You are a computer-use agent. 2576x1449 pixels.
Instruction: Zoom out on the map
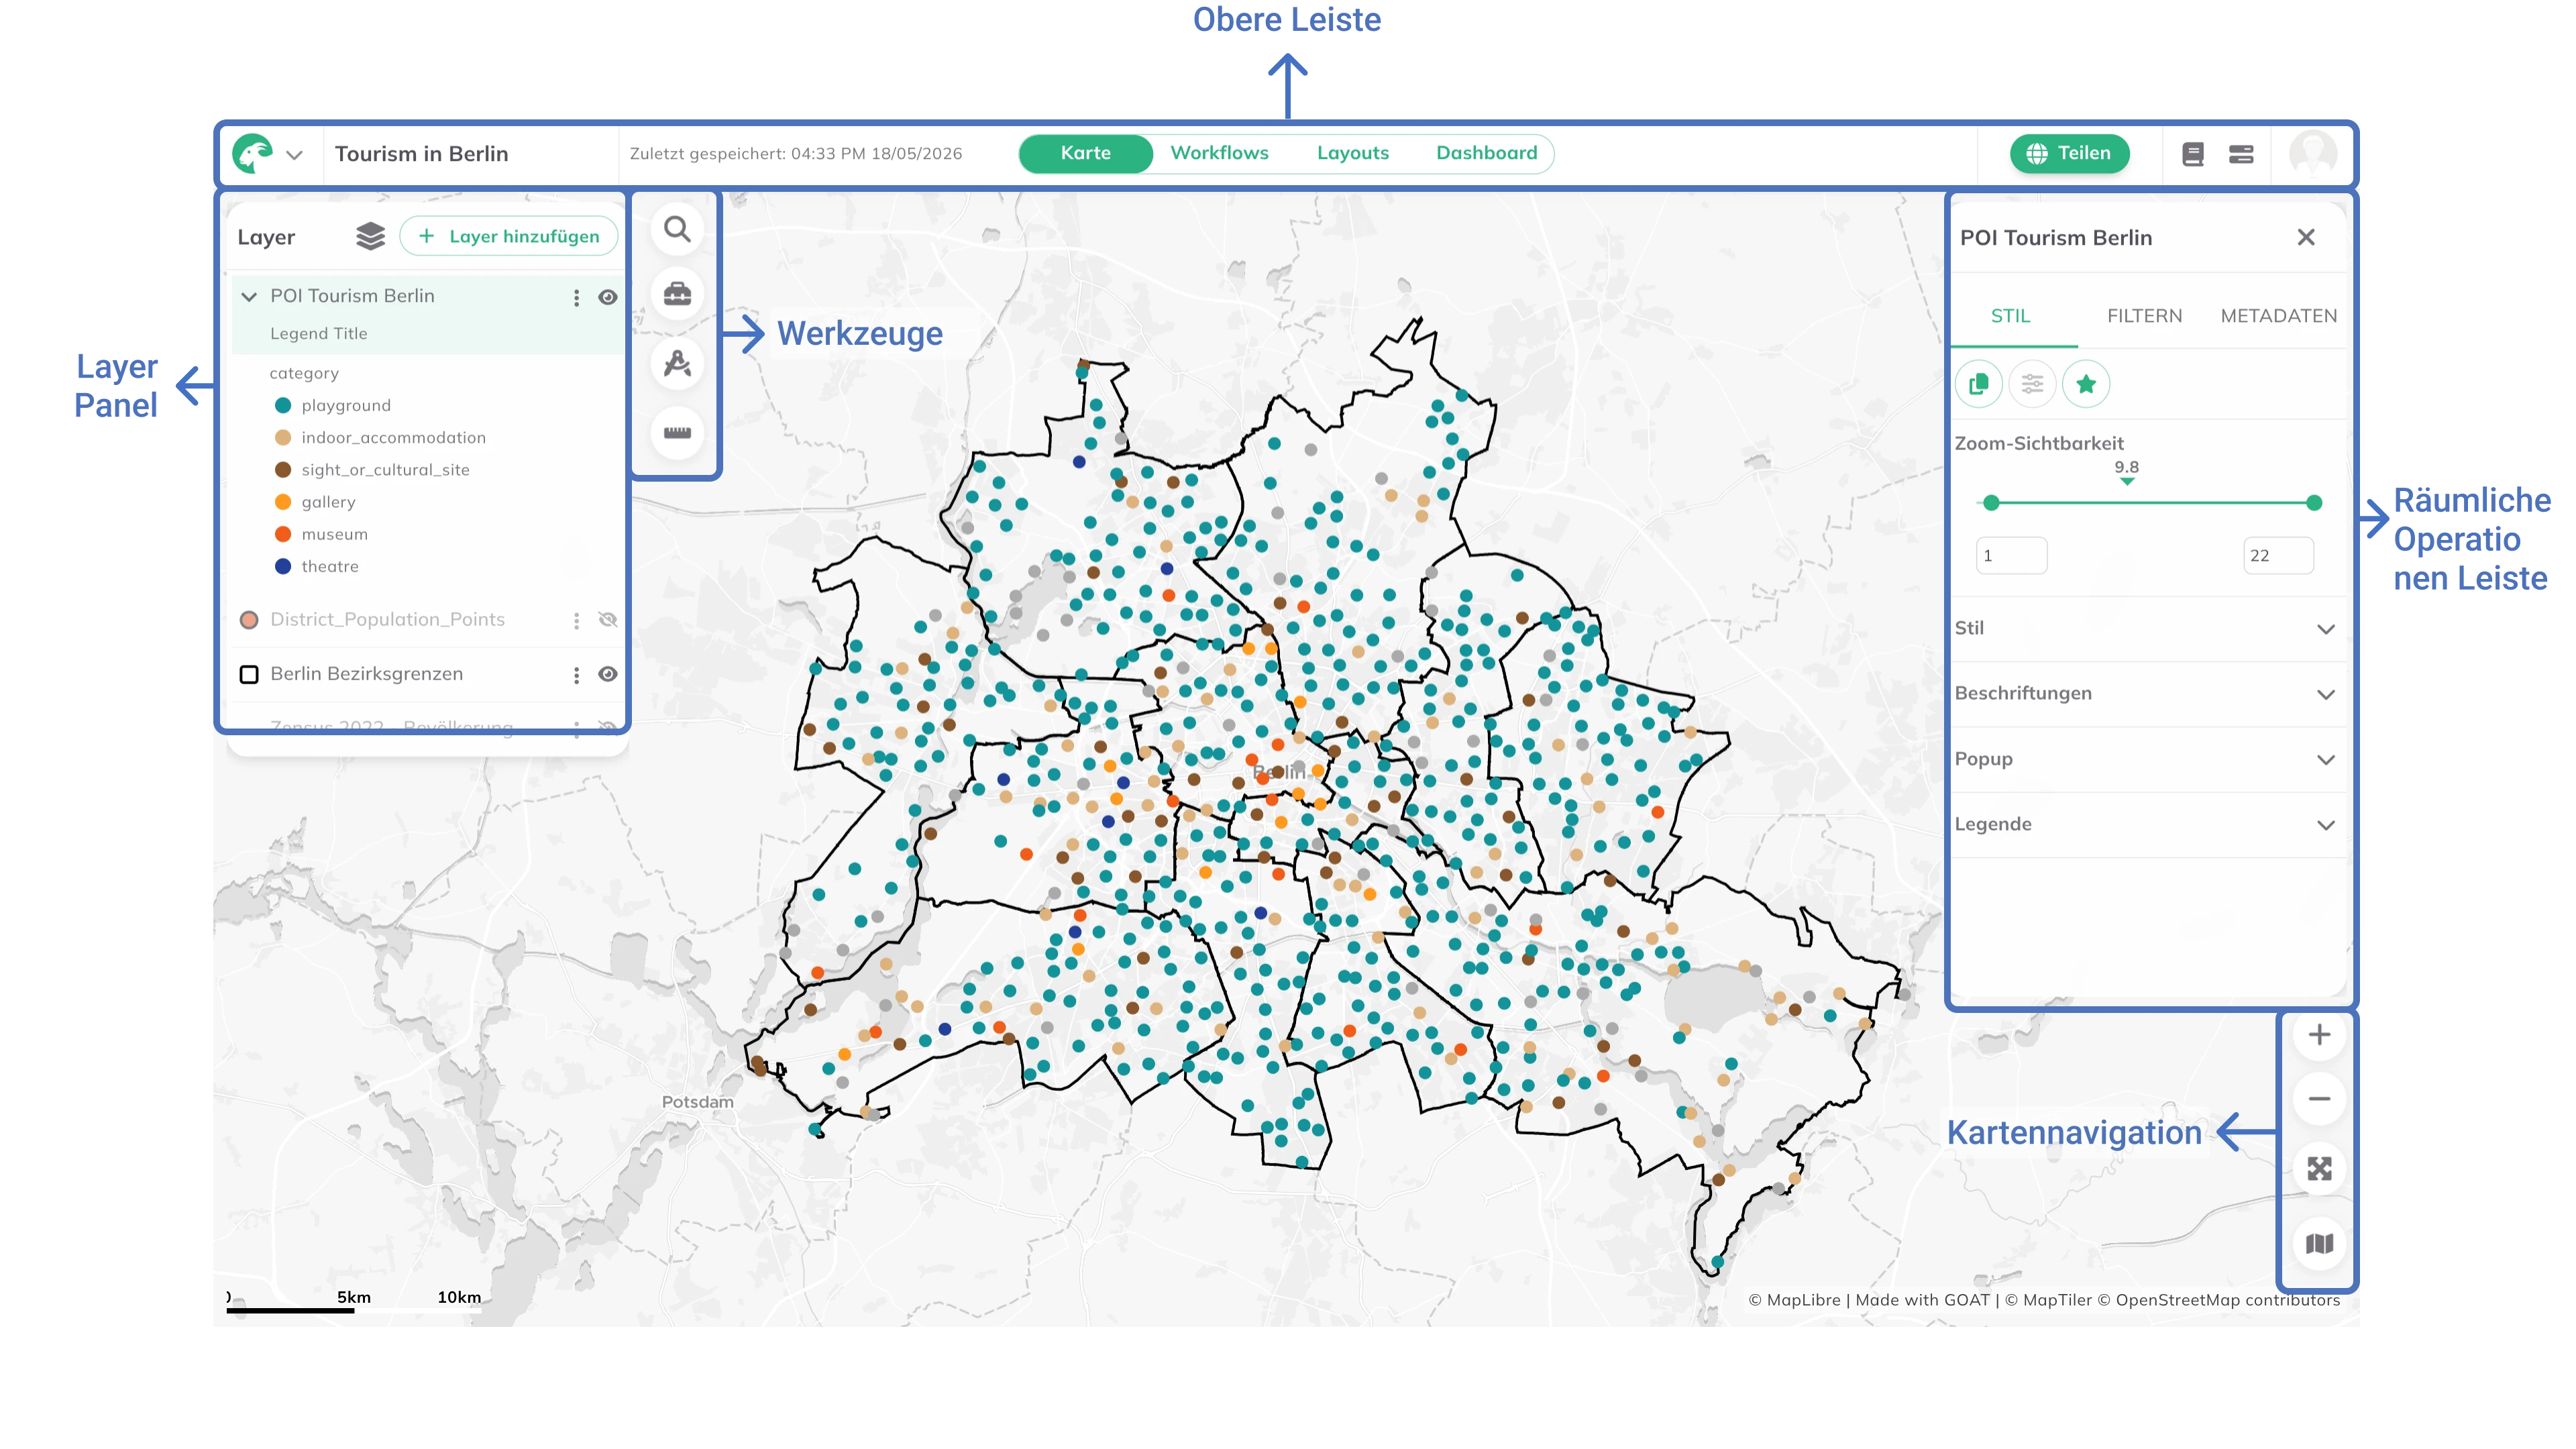pyautogui.click(x=2319, y=1099)
